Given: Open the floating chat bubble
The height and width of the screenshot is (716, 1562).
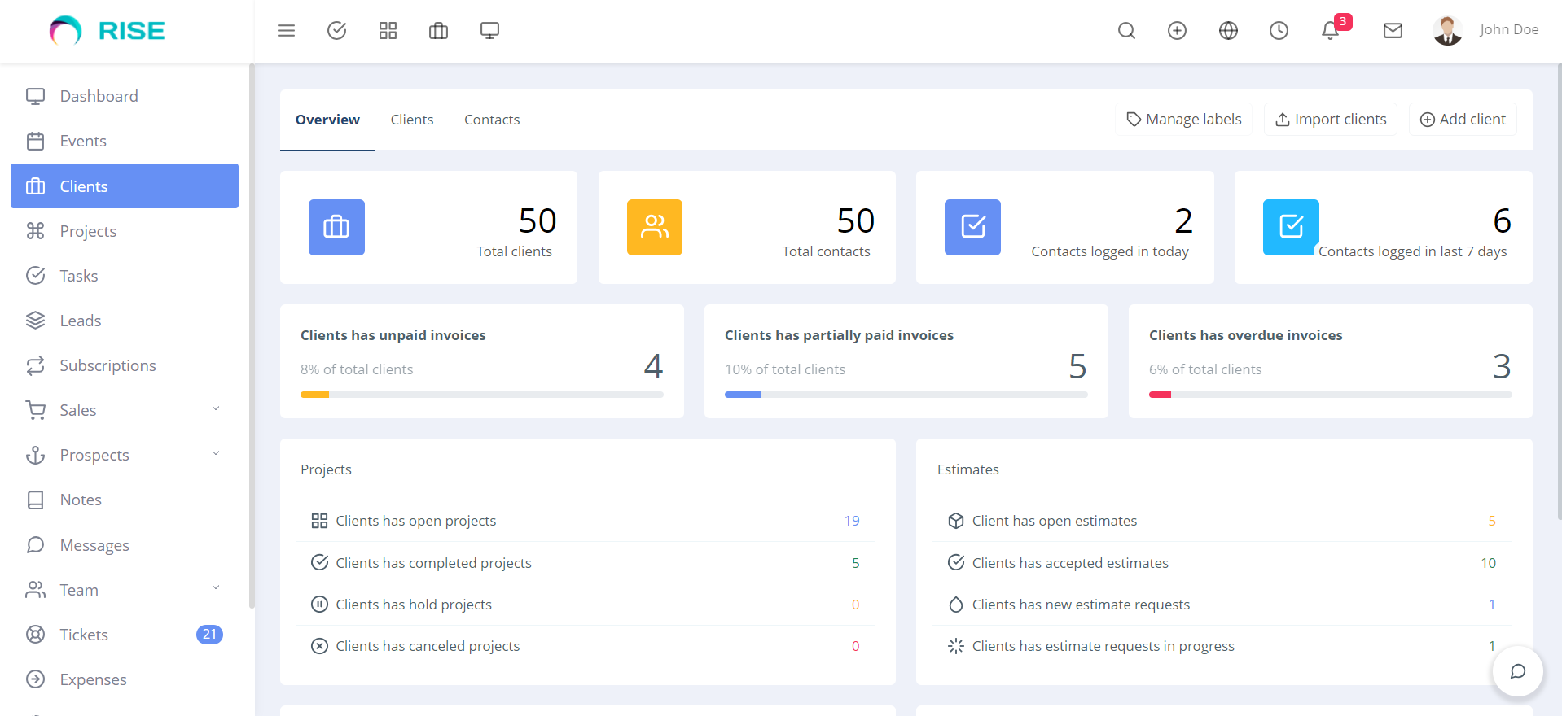Looking at the screenshot, I should [1517, 671].
